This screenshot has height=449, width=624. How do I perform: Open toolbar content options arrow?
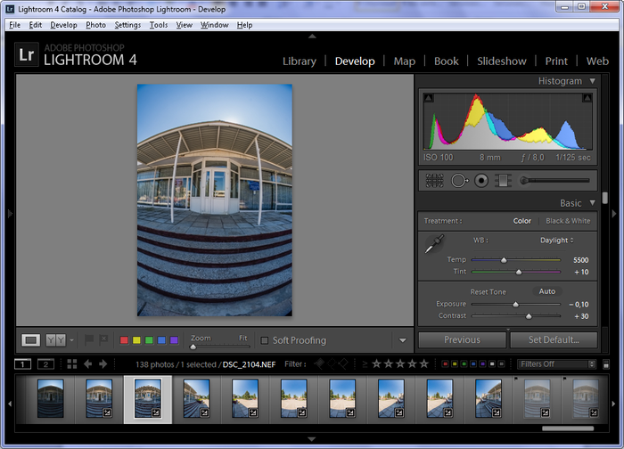pyautogui.click(x=403, y=340)
